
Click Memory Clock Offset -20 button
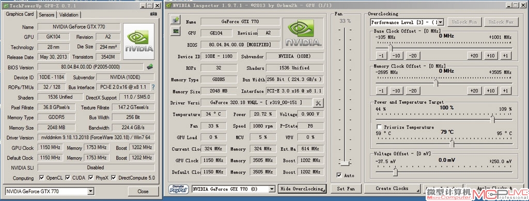[413, 91]
